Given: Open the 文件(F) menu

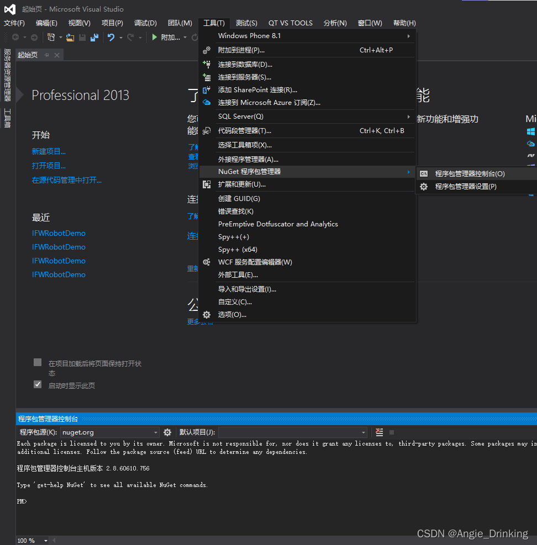Looking at the screenshot, I should pos(14,23).
